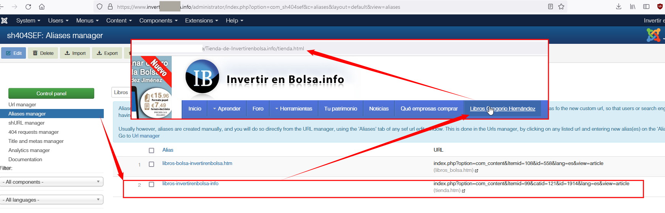Reload the page with browser refresh icon
Image resolution: width=665 pixels, height=213 pixels.
click(x=28, y=7)
